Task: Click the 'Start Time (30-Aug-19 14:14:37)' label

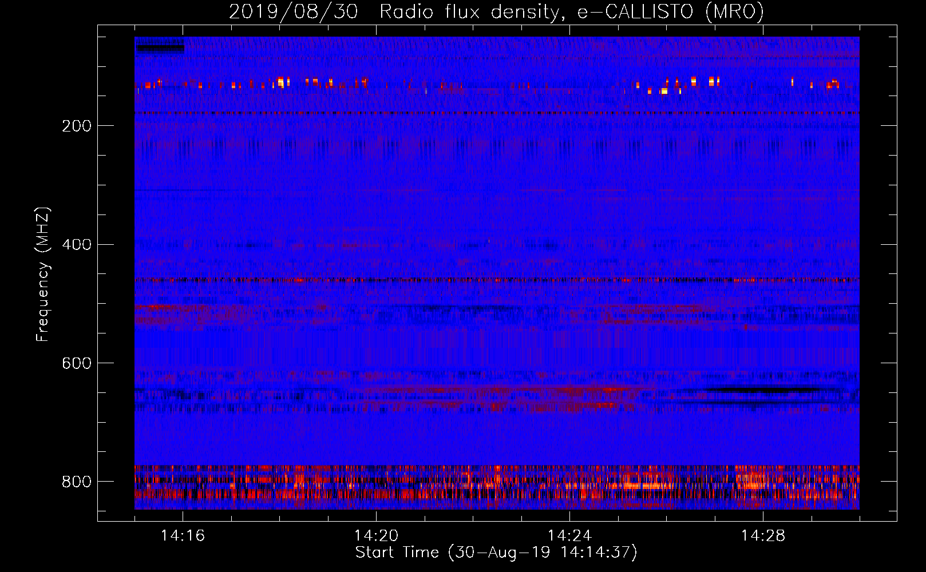Action: [496, 553]
